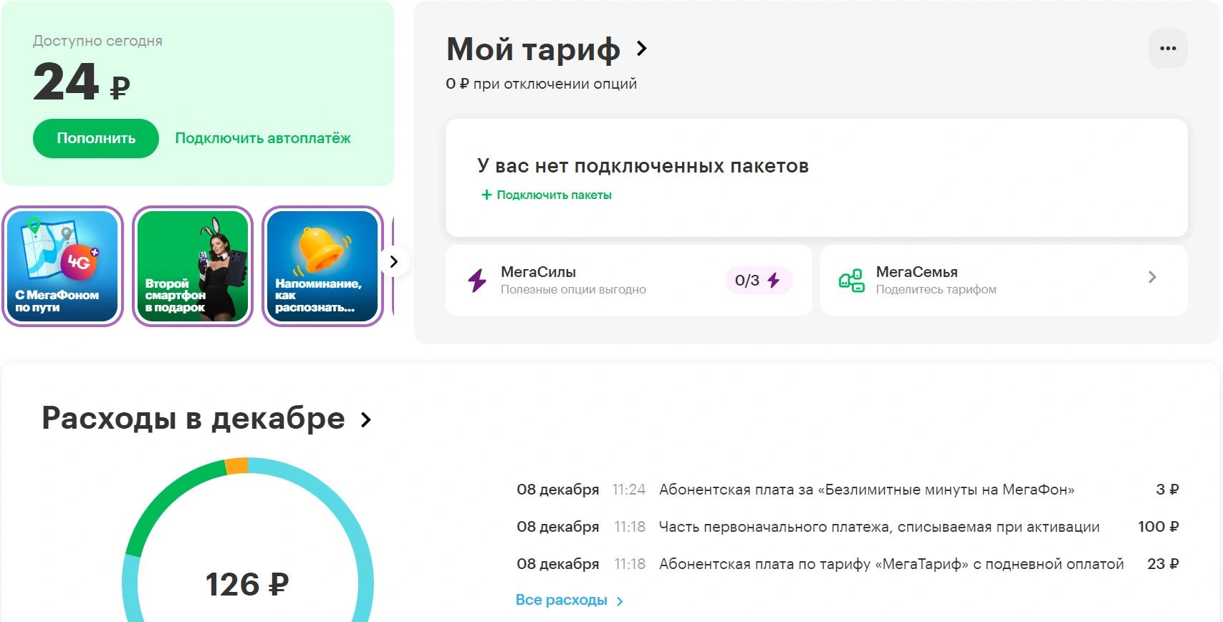Open the Напоминание, как распознать story
The height and width of the screenshot is (622, 1223).
point(322,266)
